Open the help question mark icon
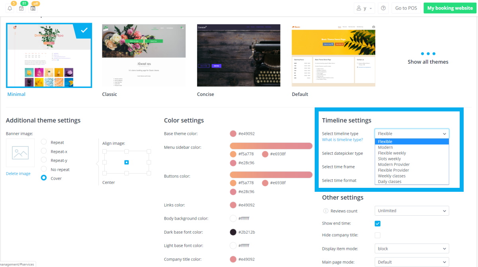478x267 pixels. [383, 8]
